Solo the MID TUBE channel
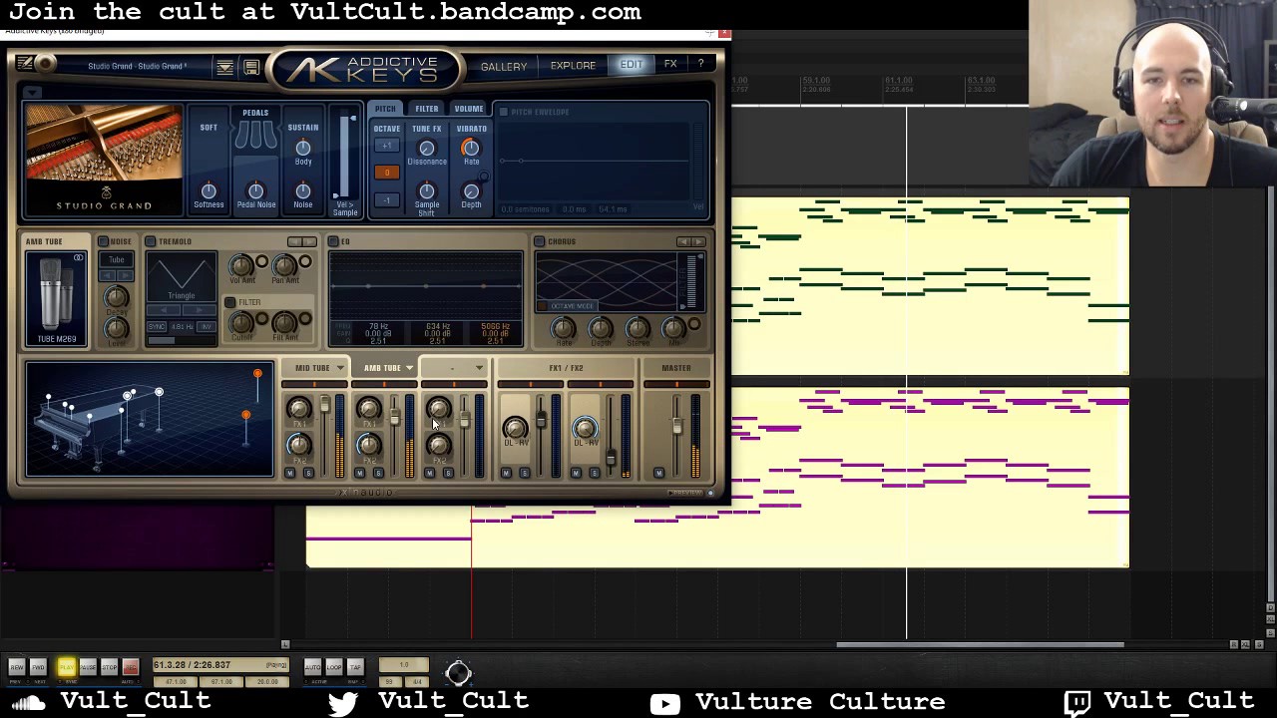Screen dimensions: 1277x718 click(307, 473)
